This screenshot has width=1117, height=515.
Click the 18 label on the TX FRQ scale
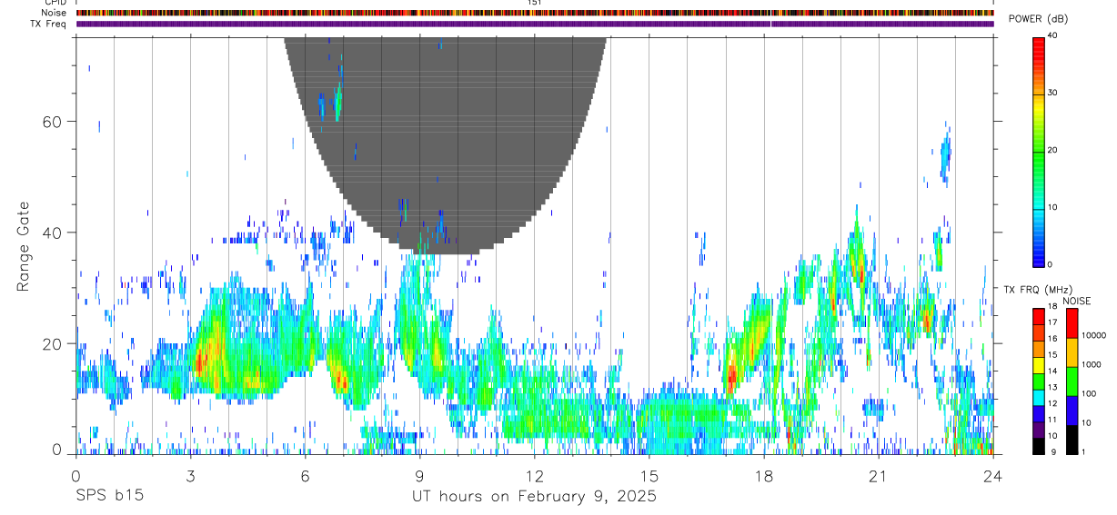tap(1052, 307)
